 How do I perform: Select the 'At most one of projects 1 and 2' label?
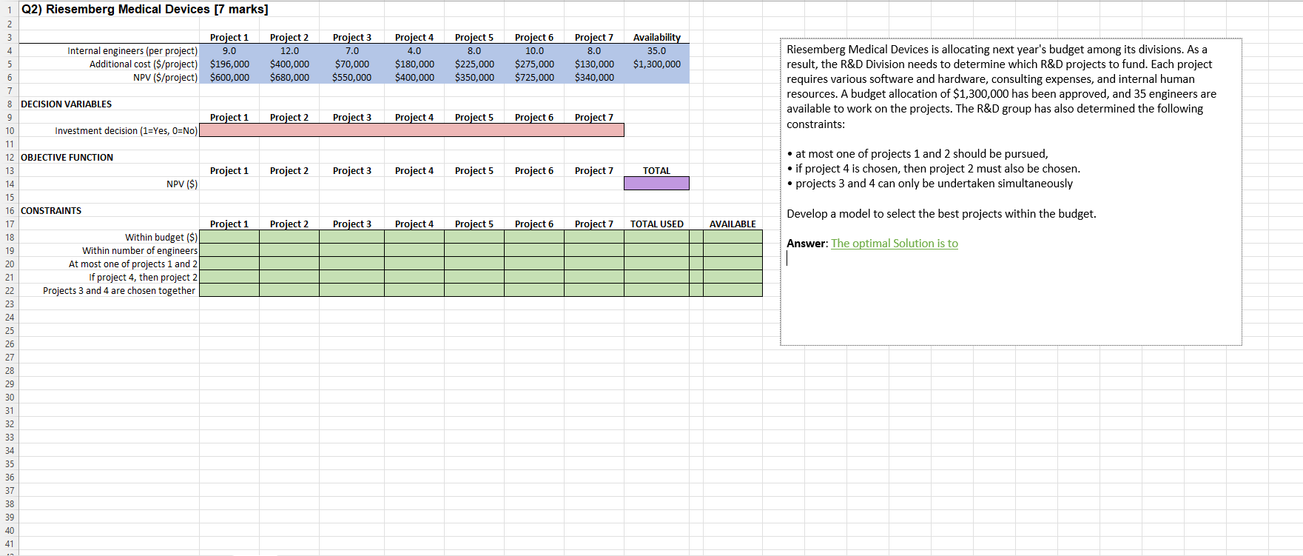point(133,264)
